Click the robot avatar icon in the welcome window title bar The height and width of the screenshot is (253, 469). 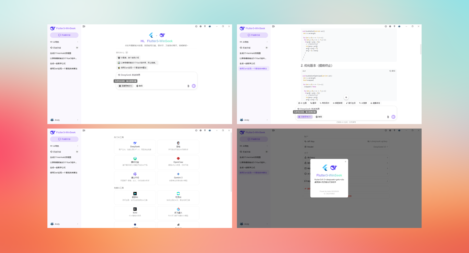[209, 26]
